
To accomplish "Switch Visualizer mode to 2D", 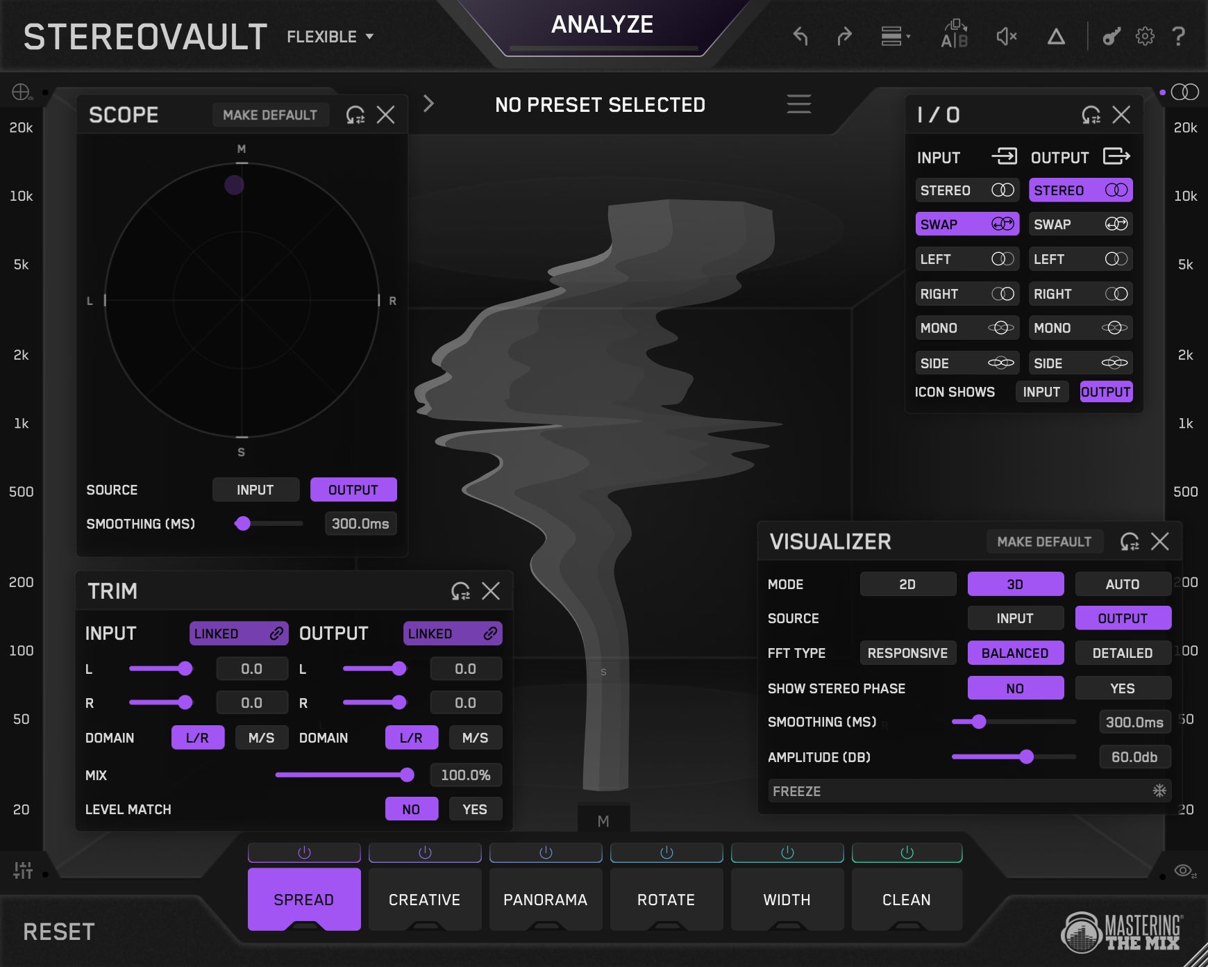I will (x=907, y=584).
